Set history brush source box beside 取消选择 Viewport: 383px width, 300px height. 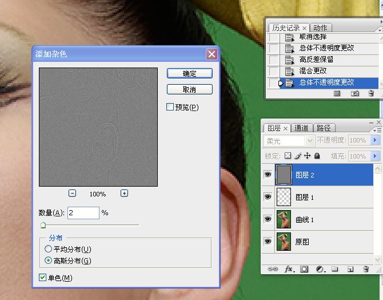click(274, 37)
